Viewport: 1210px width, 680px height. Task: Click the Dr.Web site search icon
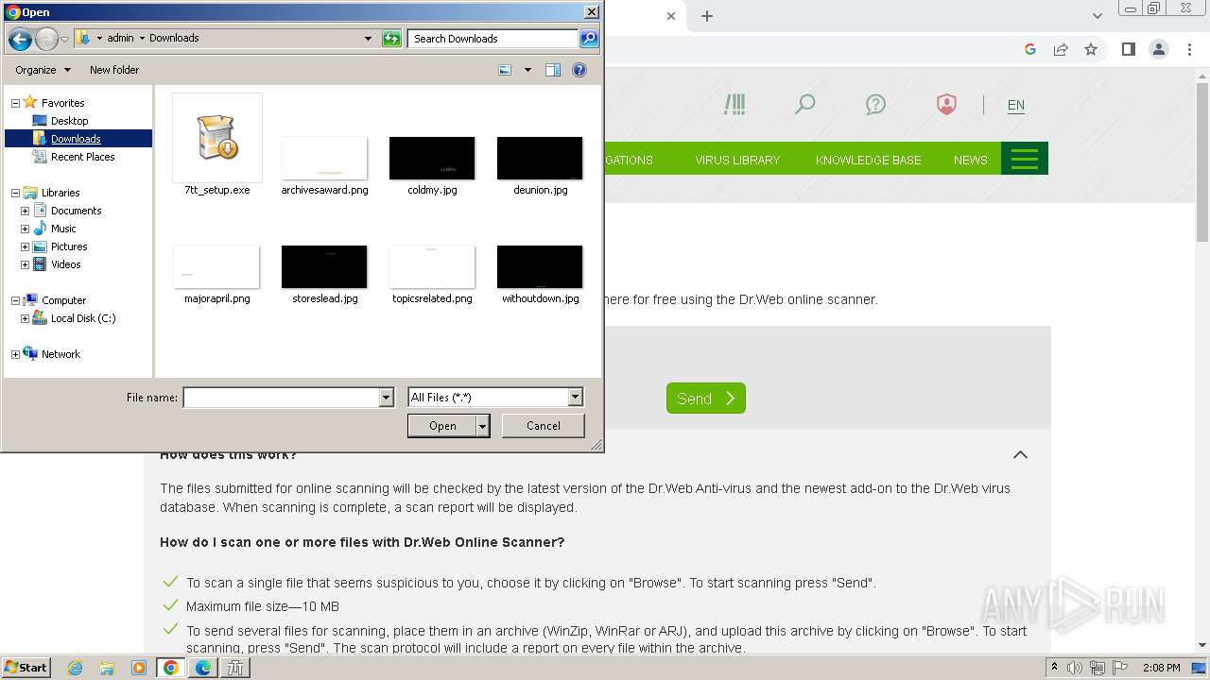click(x=804, y=104)
